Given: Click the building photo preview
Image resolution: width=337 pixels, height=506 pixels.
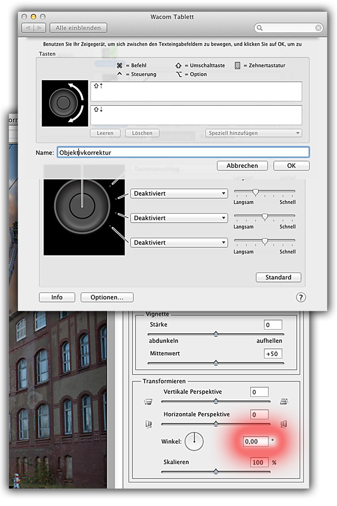Looking at the screenshot, I should [58, 399].
